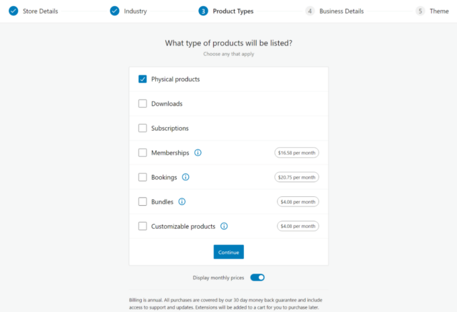
Task: Click the Memberships info icon
Action: click(198, 153)
